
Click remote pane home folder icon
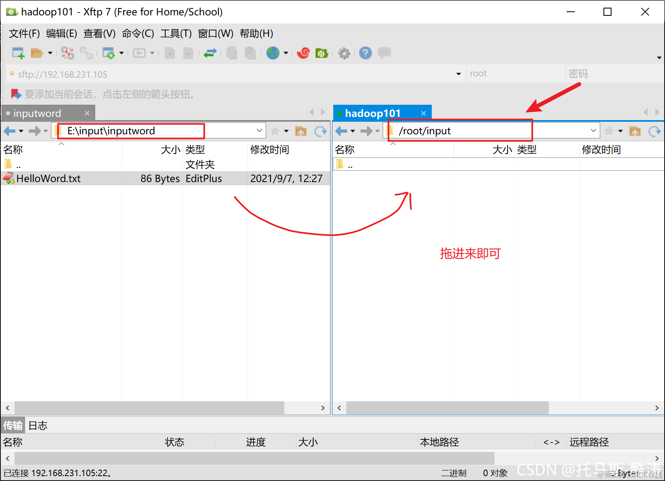pyautogui.click(x=635, y=131)
